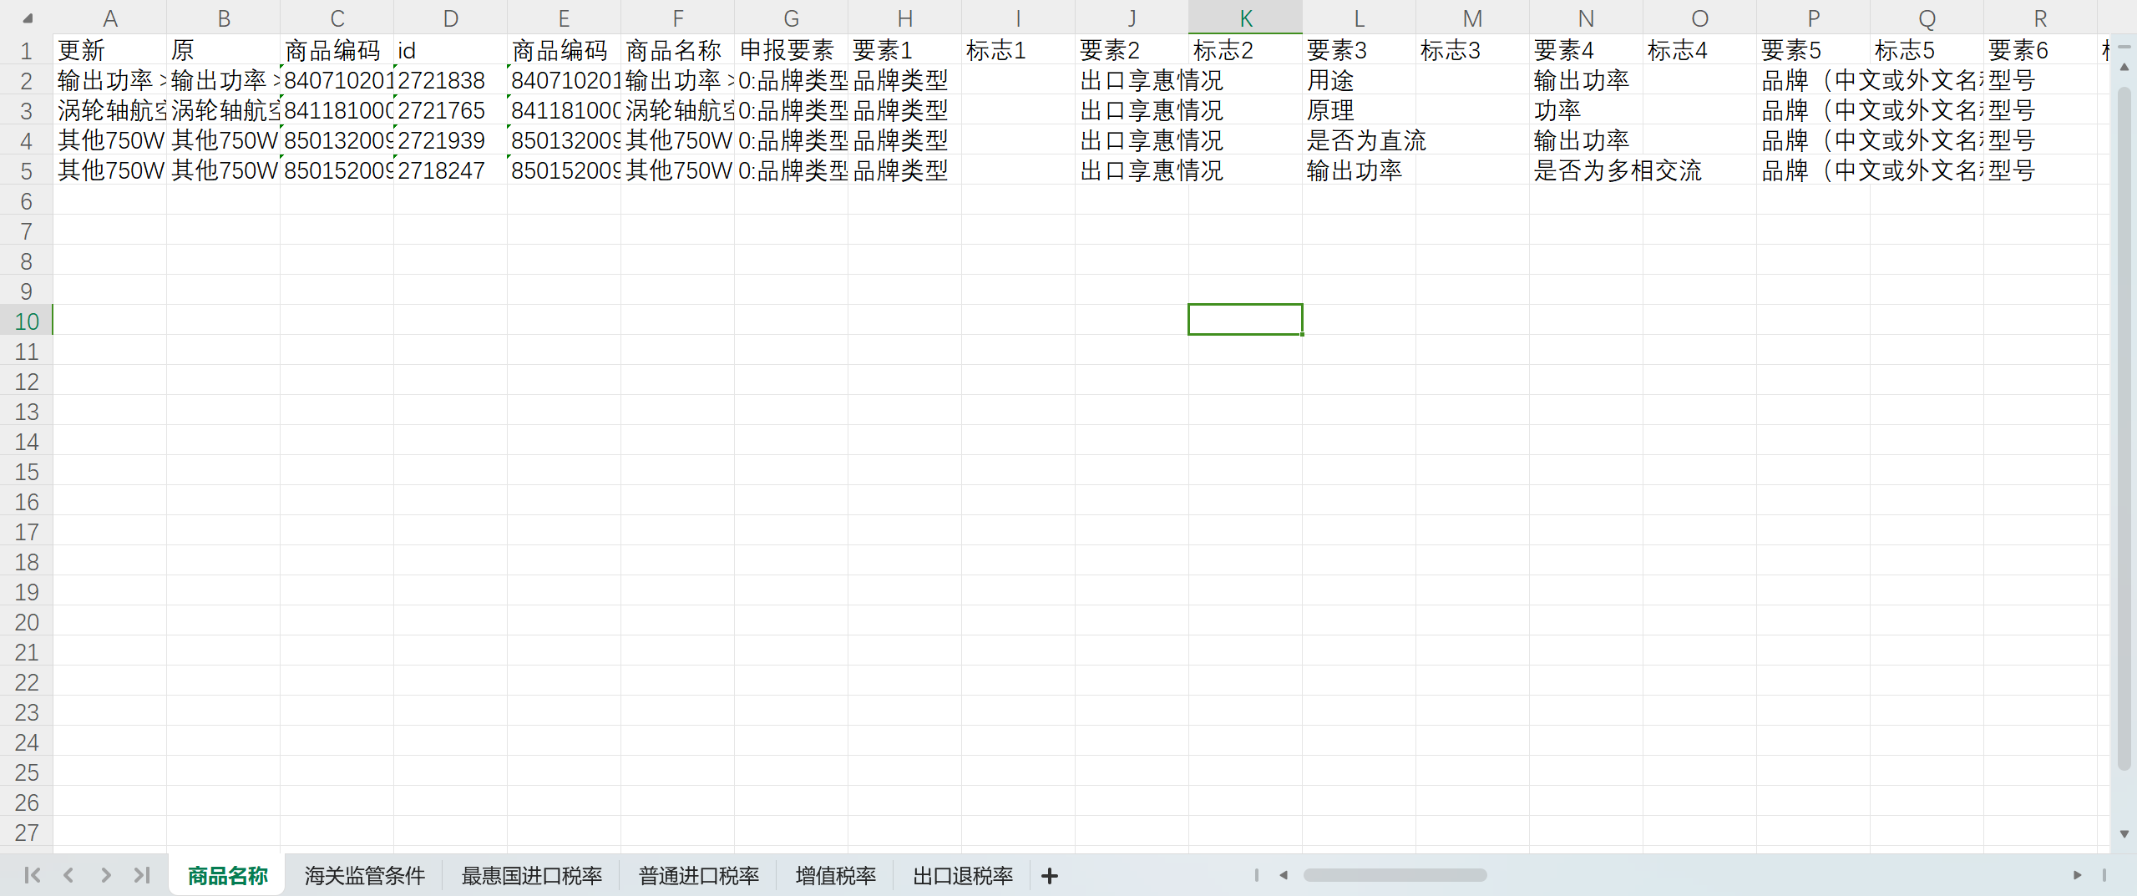2137x896 pixels.
Task: Open the 出口退税率 sheet tab
Action: 963,876
